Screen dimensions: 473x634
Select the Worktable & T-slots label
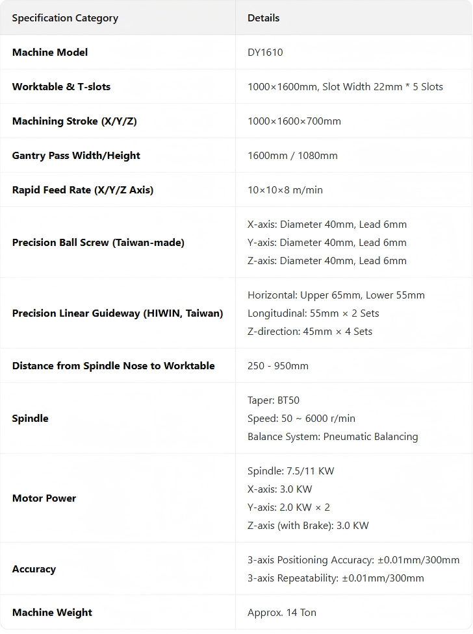pos(61,87)
